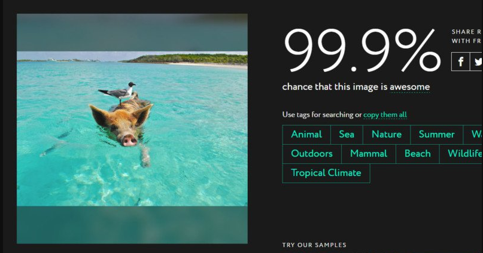Pick the Summer tag
Screen dimensions: 483x253
pos(436,135)
